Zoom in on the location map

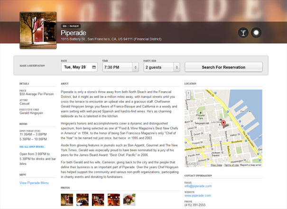tap(188, 93)
